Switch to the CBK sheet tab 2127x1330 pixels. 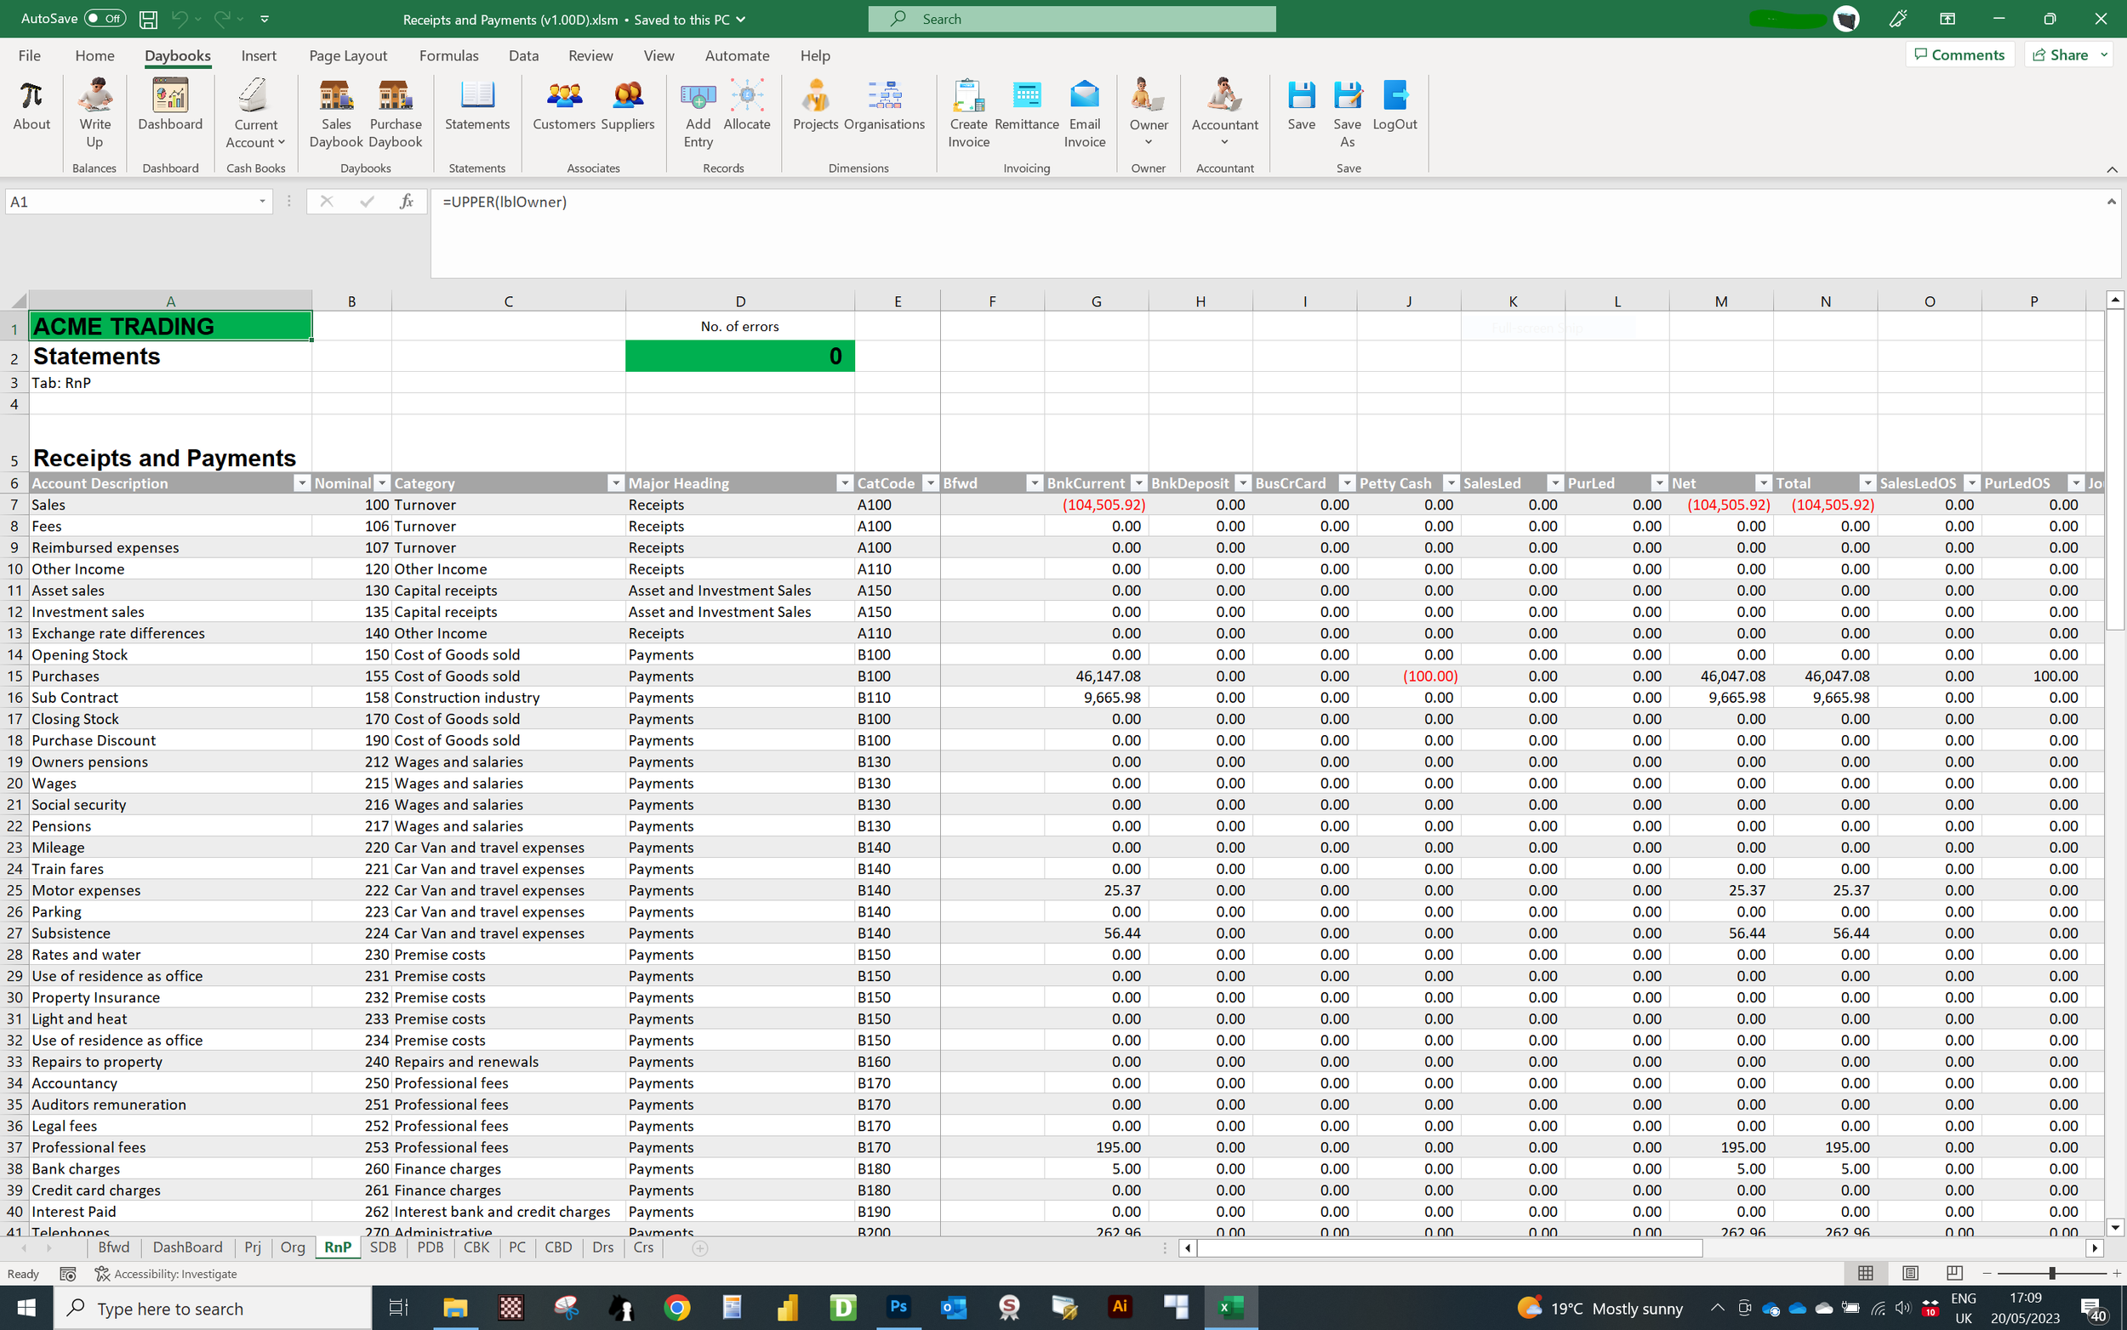tap(476, 1247)
